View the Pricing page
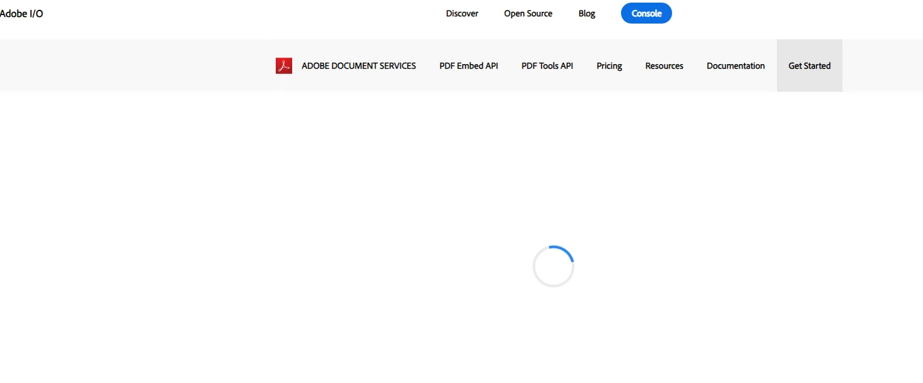Viewport: 923px width, 383px height. pos(609,65)
